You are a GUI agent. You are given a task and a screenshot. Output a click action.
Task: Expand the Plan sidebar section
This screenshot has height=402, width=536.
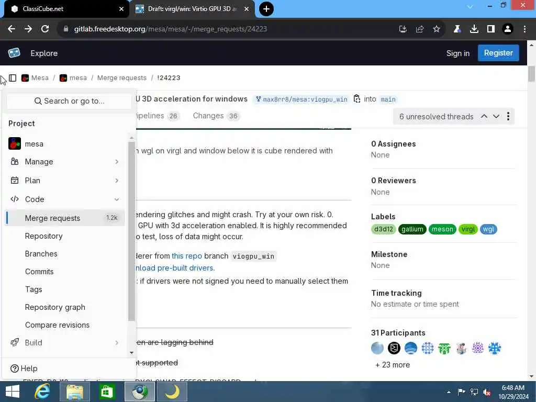(64, 180)
